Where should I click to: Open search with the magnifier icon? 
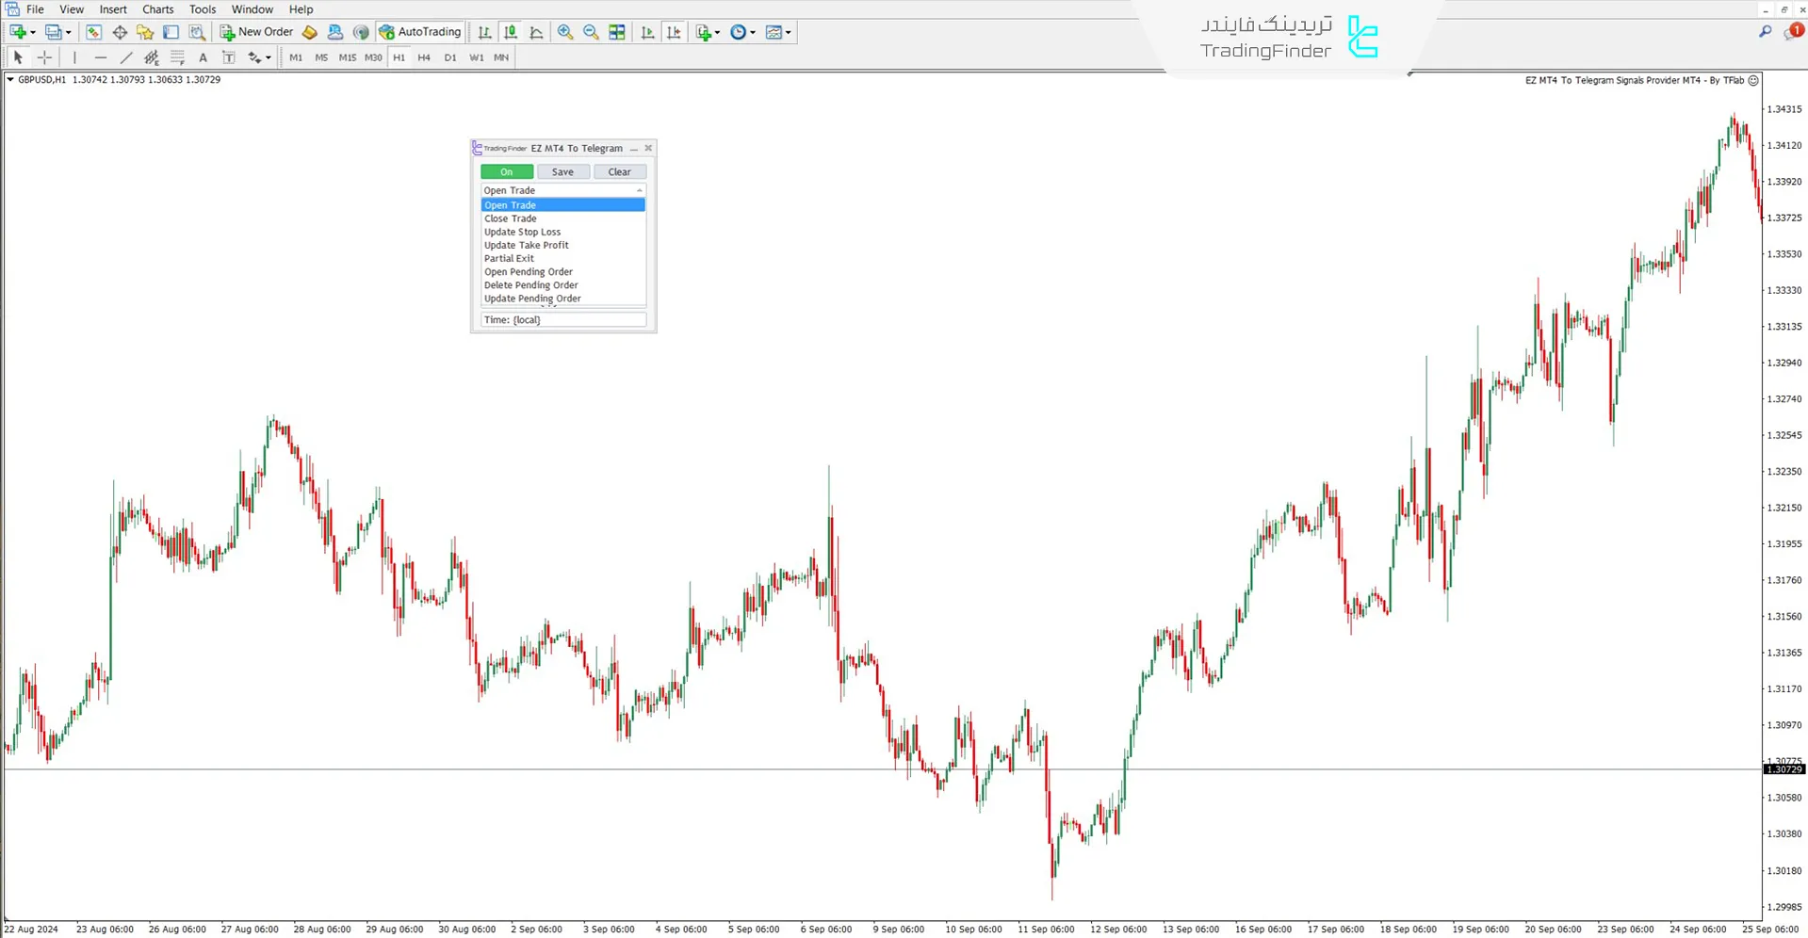pos(1765,32)
